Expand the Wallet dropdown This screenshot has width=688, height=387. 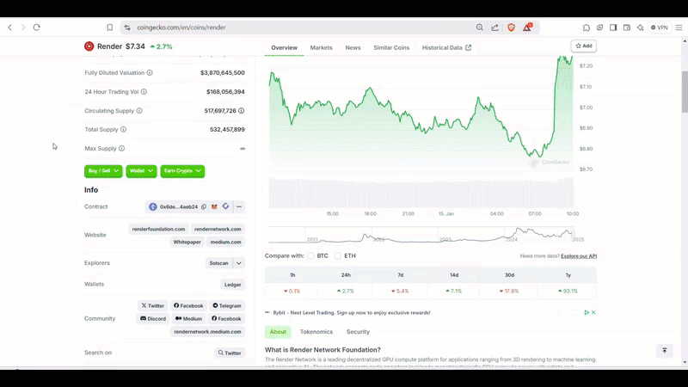point(141,170)
